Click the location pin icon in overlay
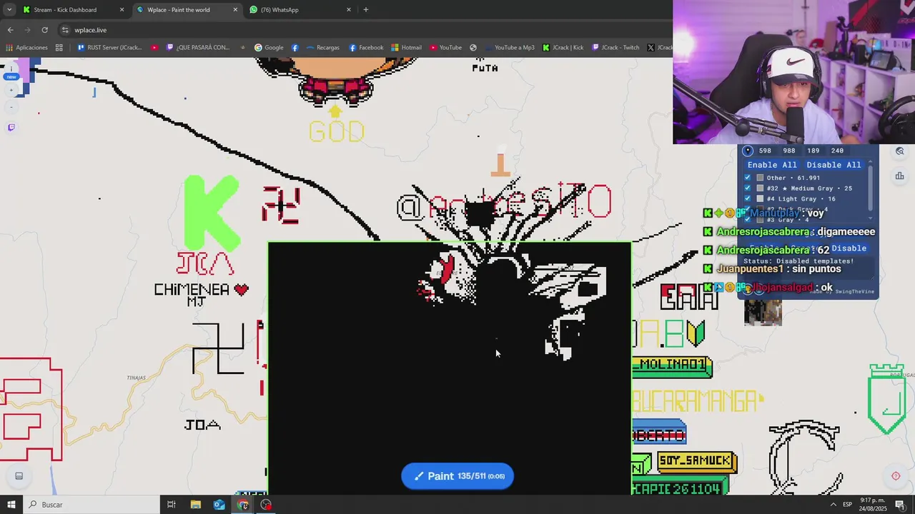The height and width of the screenshot is (514, 915). [748, 151]
